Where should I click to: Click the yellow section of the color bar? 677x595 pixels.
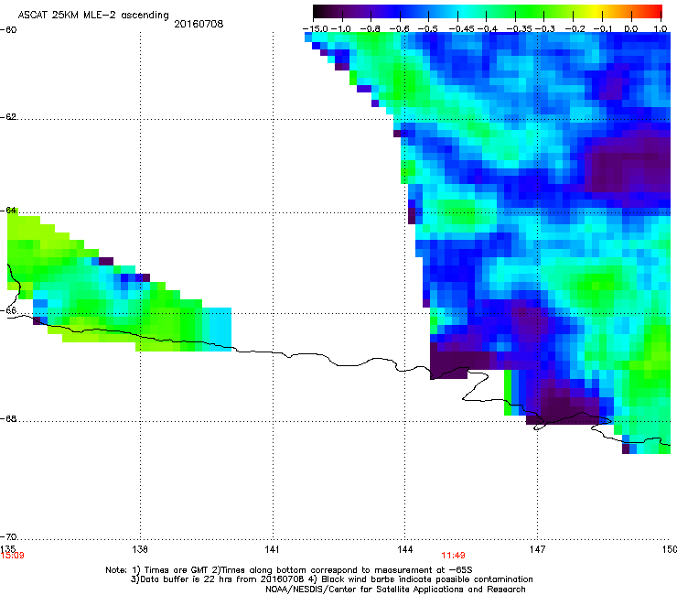click(x=596, y=11)
